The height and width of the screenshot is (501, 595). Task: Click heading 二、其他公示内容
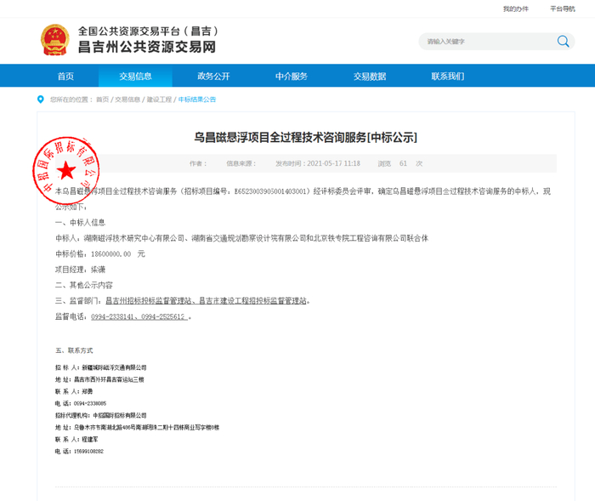click(x=84, y=285)
